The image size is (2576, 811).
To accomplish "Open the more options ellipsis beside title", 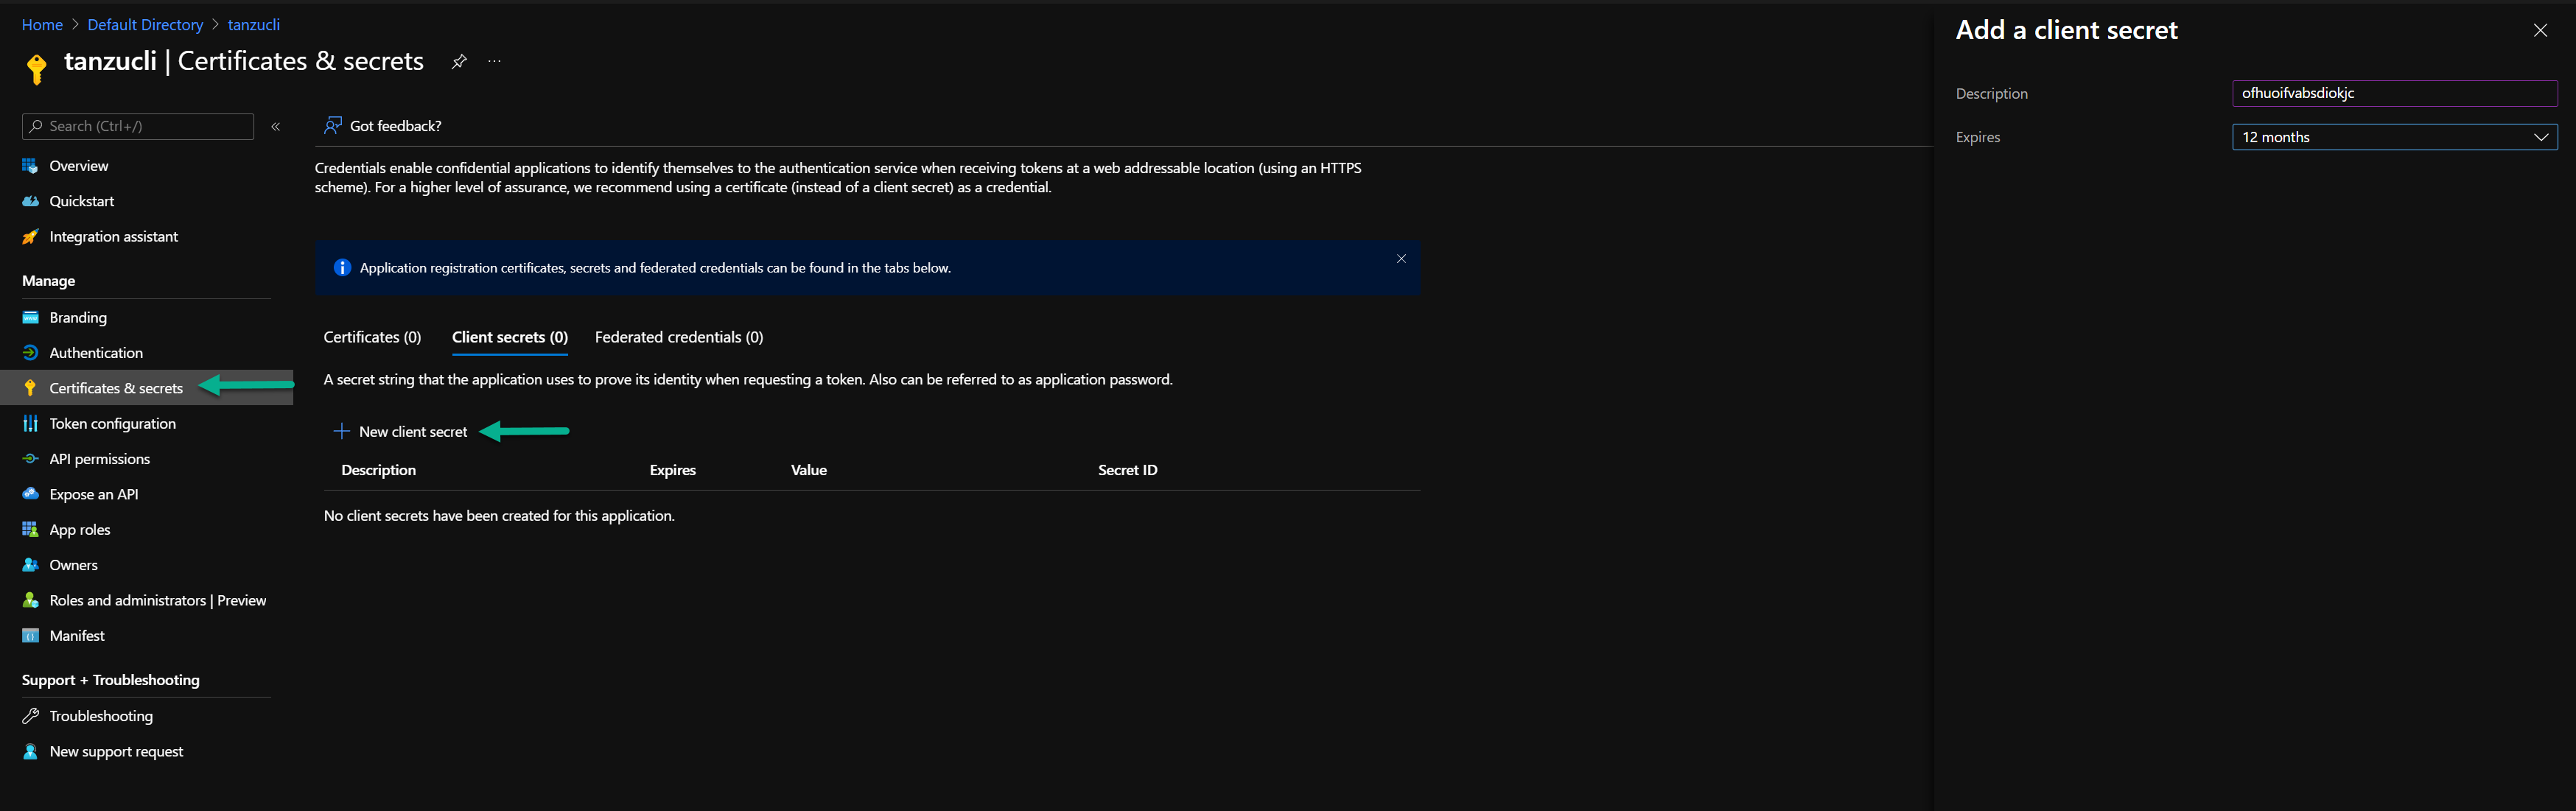I will click(x=494, y=62).
